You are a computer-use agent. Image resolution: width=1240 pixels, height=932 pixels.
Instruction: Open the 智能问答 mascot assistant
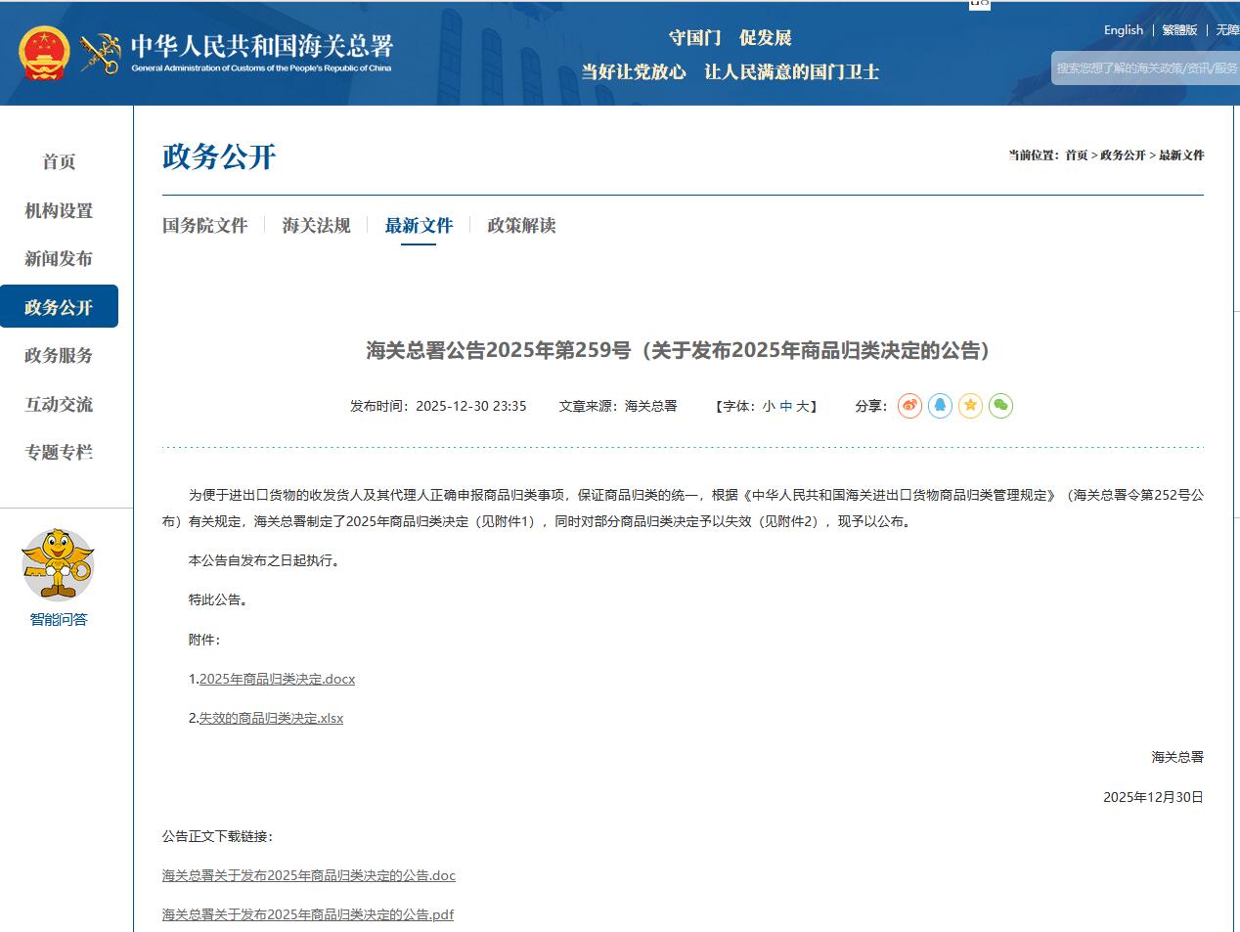(x=58, y=567)
